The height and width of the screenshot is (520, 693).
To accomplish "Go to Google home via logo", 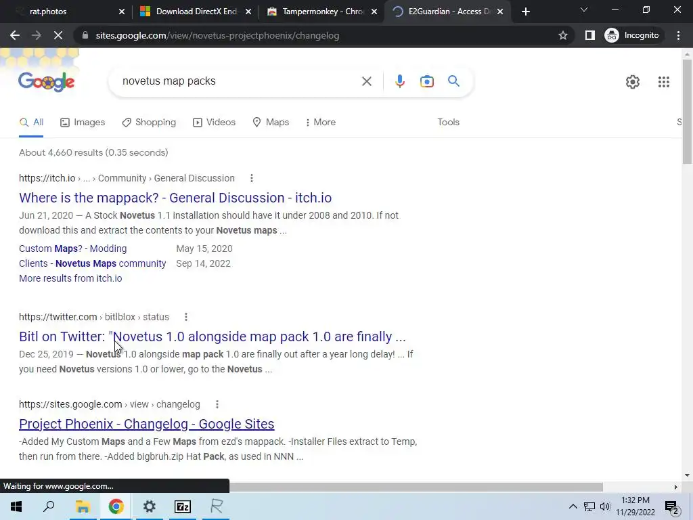I will (x=47, y=82).
